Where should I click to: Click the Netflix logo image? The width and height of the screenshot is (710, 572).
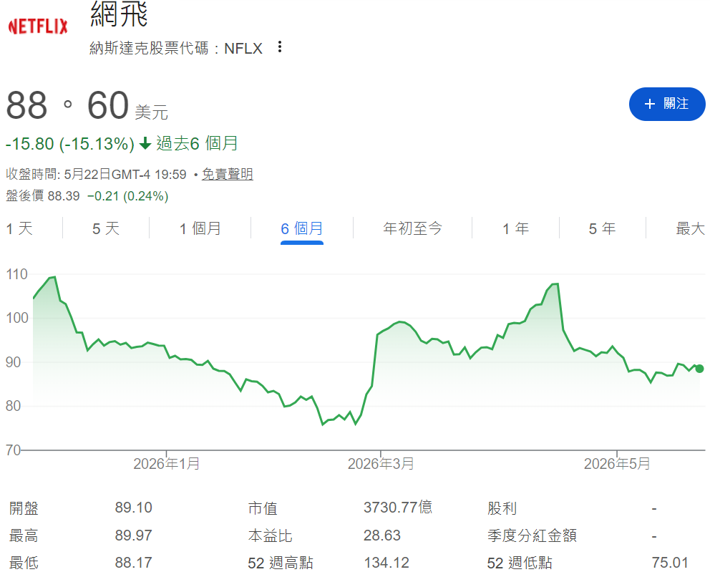(x=38, y=26)
